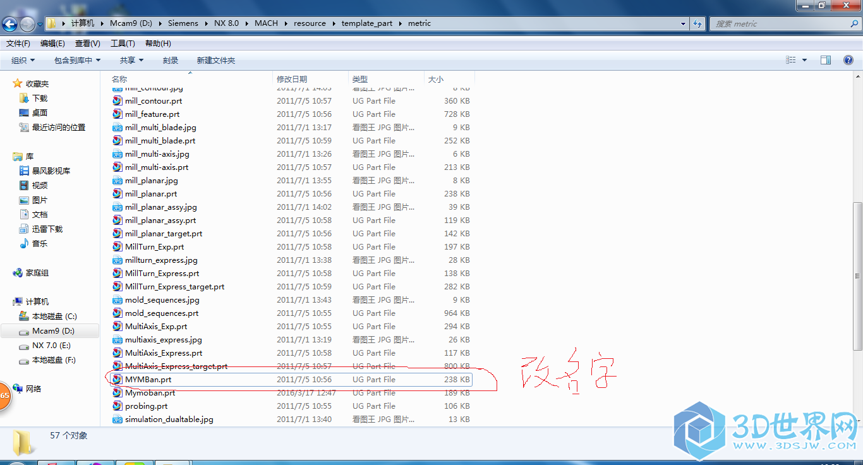
Task: Sort by the 名称 column header
Action: (x=191, y=79)
